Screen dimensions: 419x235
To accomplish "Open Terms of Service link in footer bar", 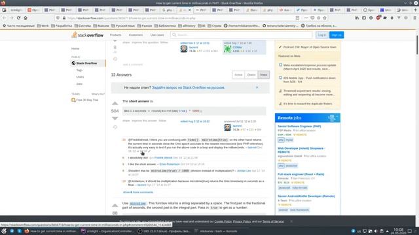I will (x=273, y=221).
